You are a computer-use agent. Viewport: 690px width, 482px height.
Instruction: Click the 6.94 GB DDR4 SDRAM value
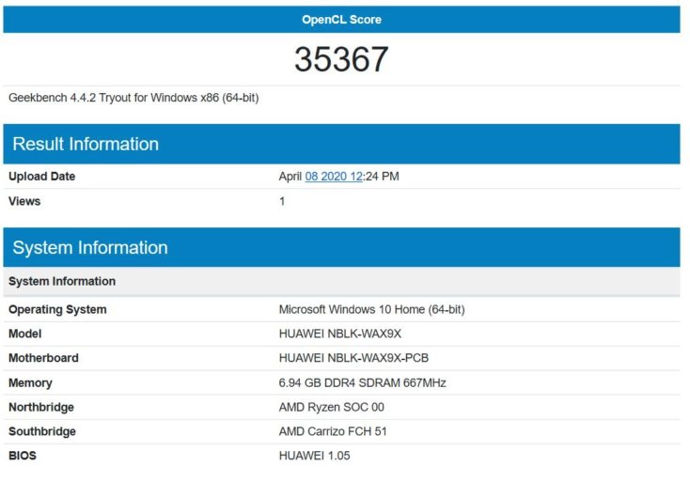(x=362, y=382)
